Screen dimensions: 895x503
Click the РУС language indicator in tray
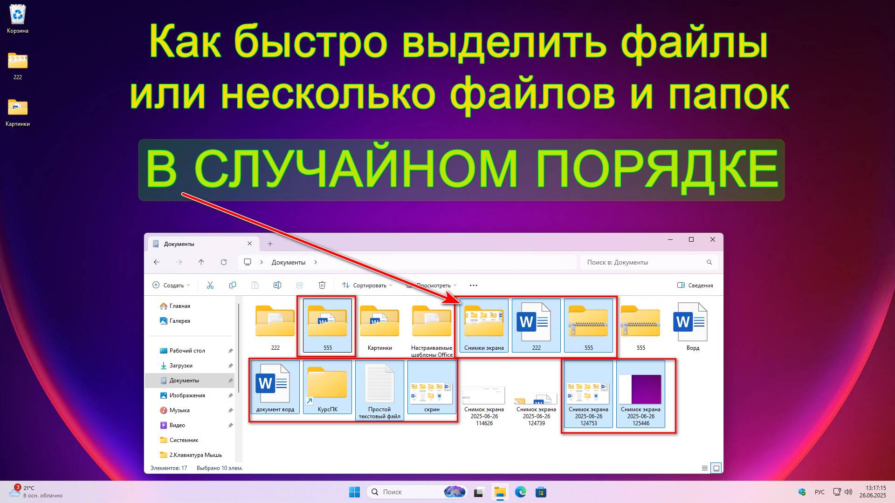click(x=819, y=492)
